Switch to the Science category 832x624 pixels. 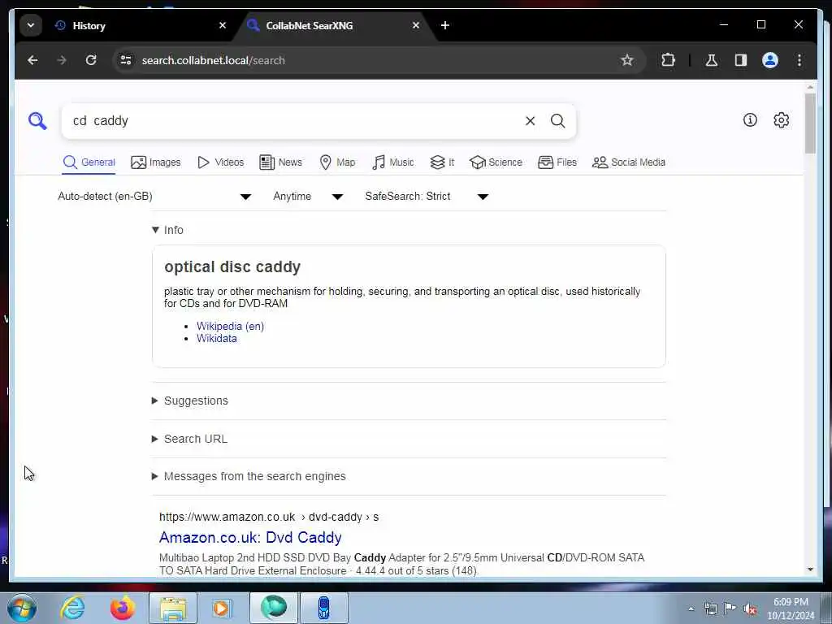pos(496,162)
